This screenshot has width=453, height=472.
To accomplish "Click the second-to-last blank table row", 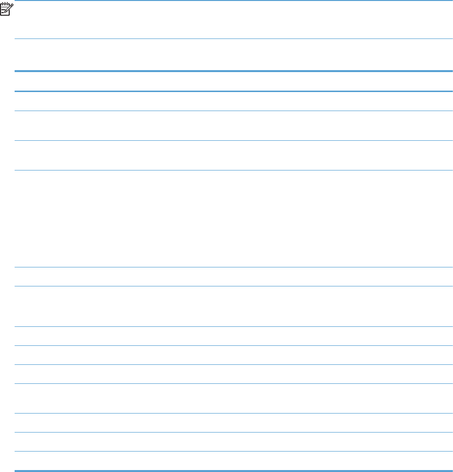I will (234, 442).
